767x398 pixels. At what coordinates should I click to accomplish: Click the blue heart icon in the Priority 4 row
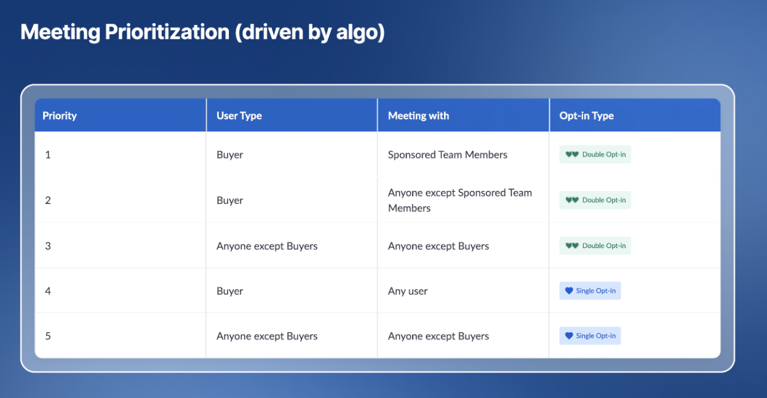click(569, 291)
